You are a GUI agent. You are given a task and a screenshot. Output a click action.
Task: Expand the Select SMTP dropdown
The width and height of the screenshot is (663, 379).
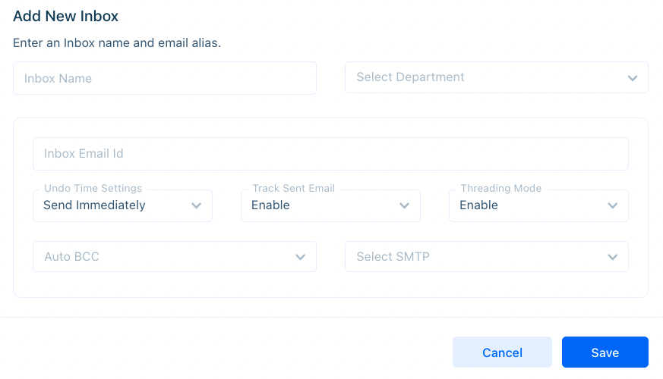(x=487, y=257)
